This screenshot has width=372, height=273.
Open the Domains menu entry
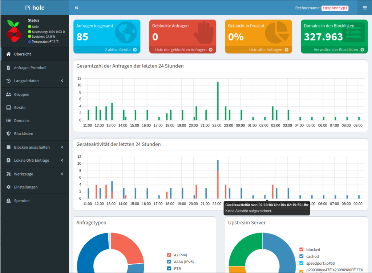(x=22, y=120)
